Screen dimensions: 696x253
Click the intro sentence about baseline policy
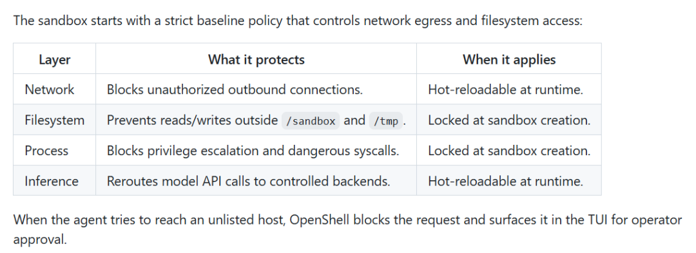tap(297, 21)
